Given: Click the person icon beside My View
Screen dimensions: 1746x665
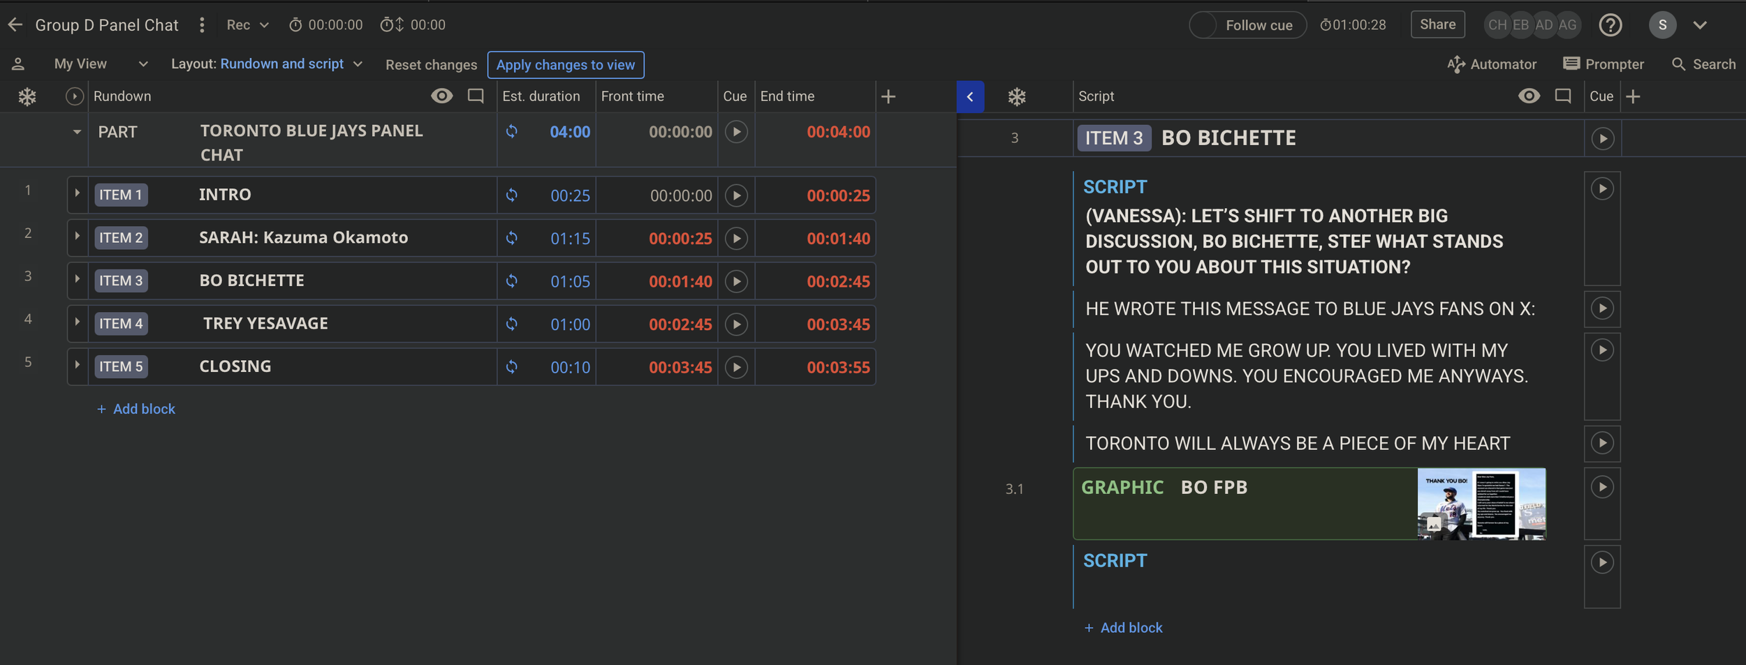Looking at the screenshot, I should (18, 64).
